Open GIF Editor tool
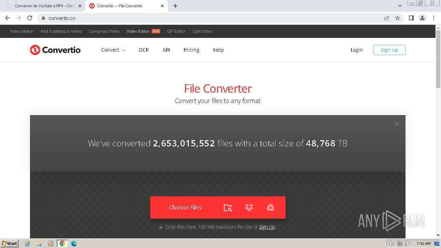 [x=176, y=31]
